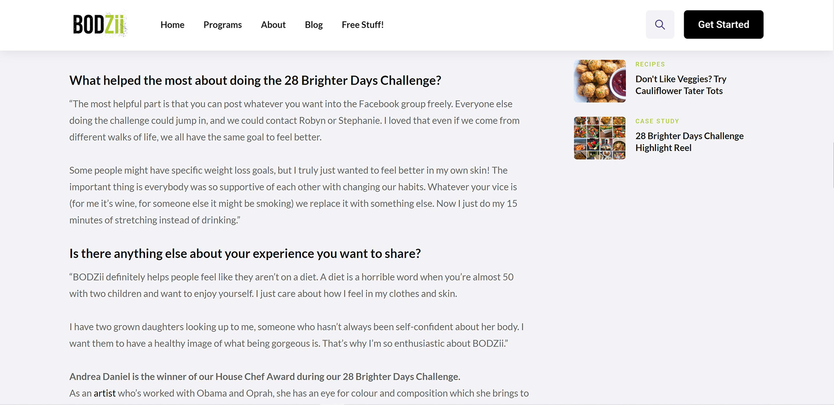Open the Blog page link
Image resolution: width=834 pixels, height=405 pixels.
click(314, 25)
